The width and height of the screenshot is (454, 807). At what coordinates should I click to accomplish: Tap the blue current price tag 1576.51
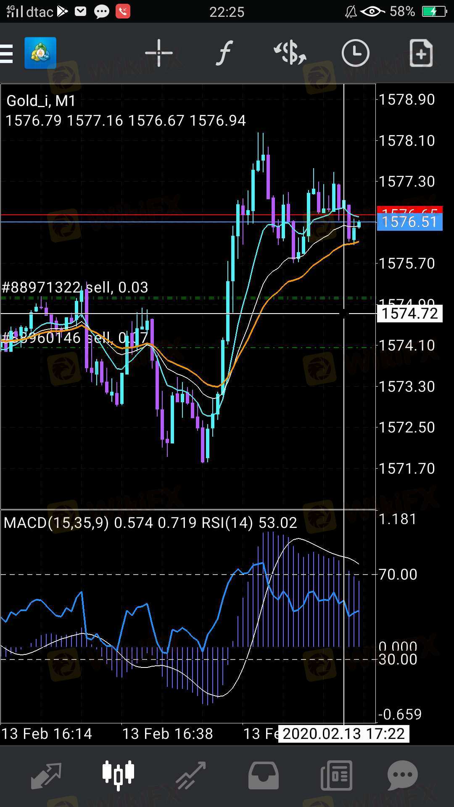[409, 222]
